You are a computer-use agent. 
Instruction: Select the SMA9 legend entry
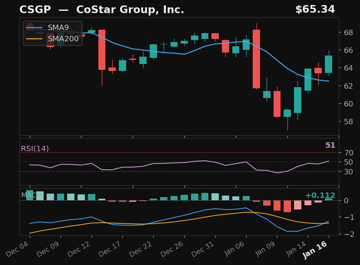click(47, 27)
